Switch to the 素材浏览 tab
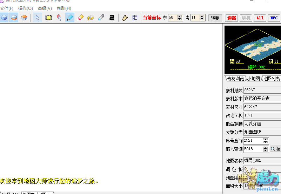The width and height of the screenshot is (281, 194). coord(235,79)
